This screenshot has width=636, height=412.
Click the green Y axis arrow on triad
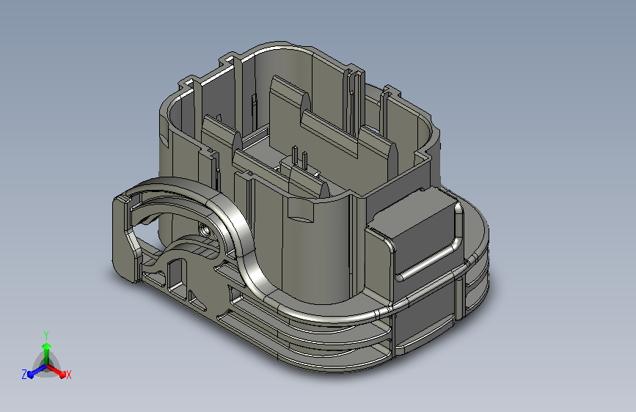47,353
